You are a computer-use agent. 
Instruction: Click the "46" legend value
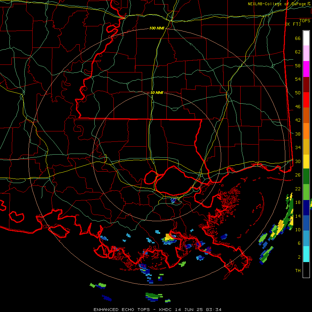[298, 107]
